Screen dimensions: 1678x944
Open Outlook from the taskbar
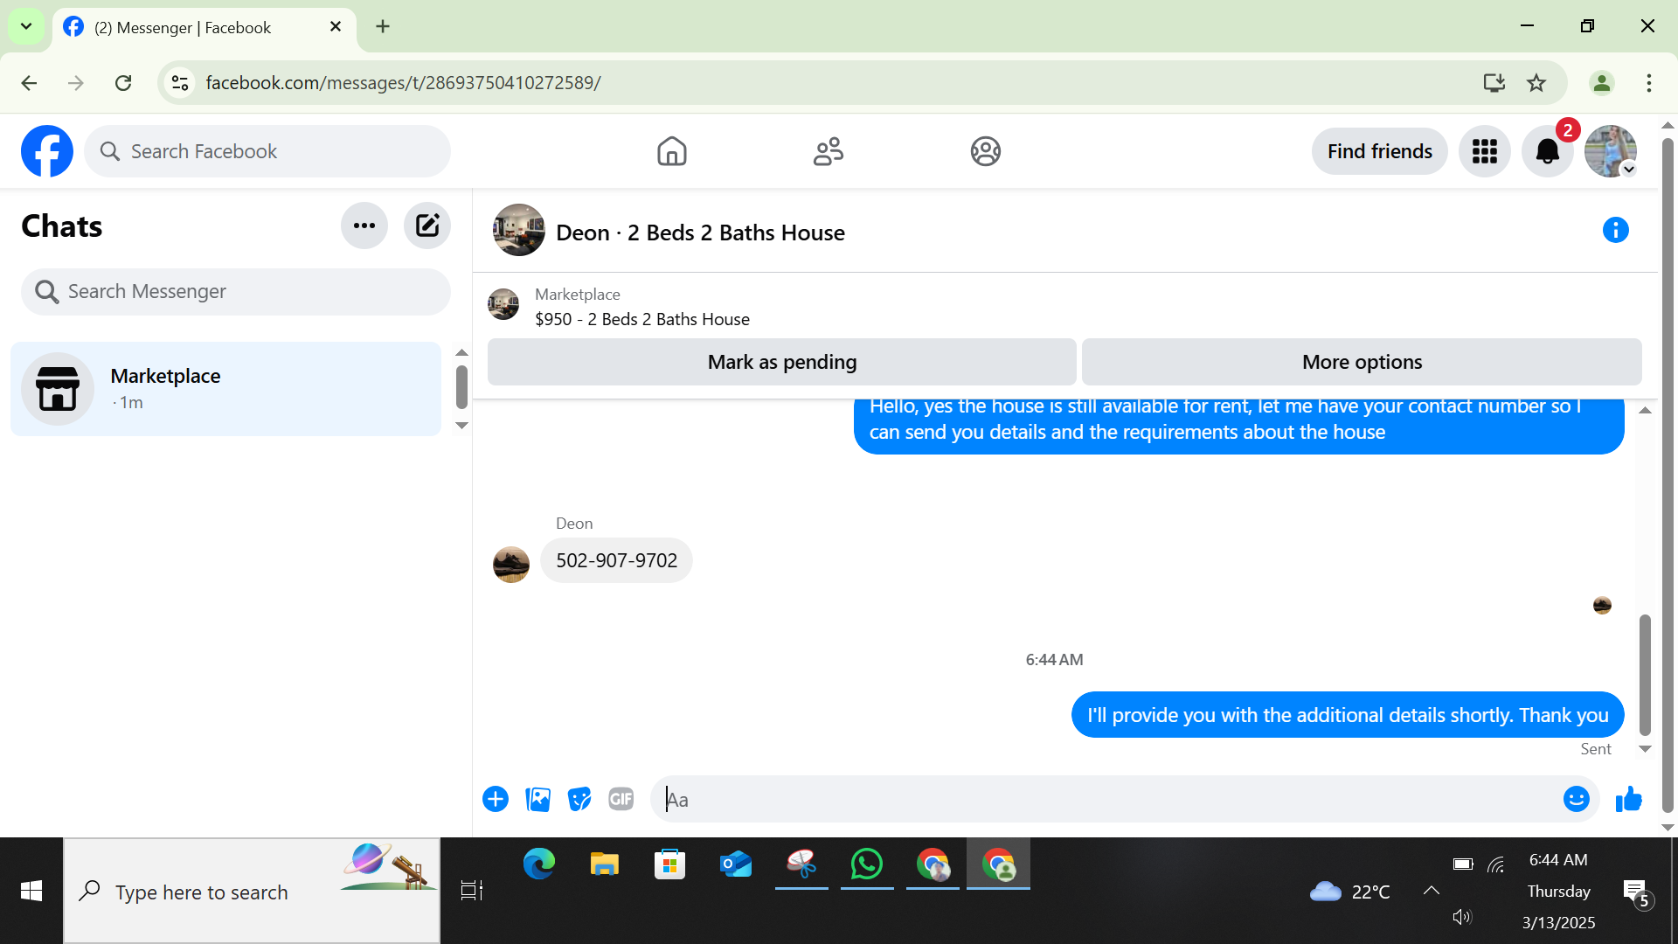(736, 864)
